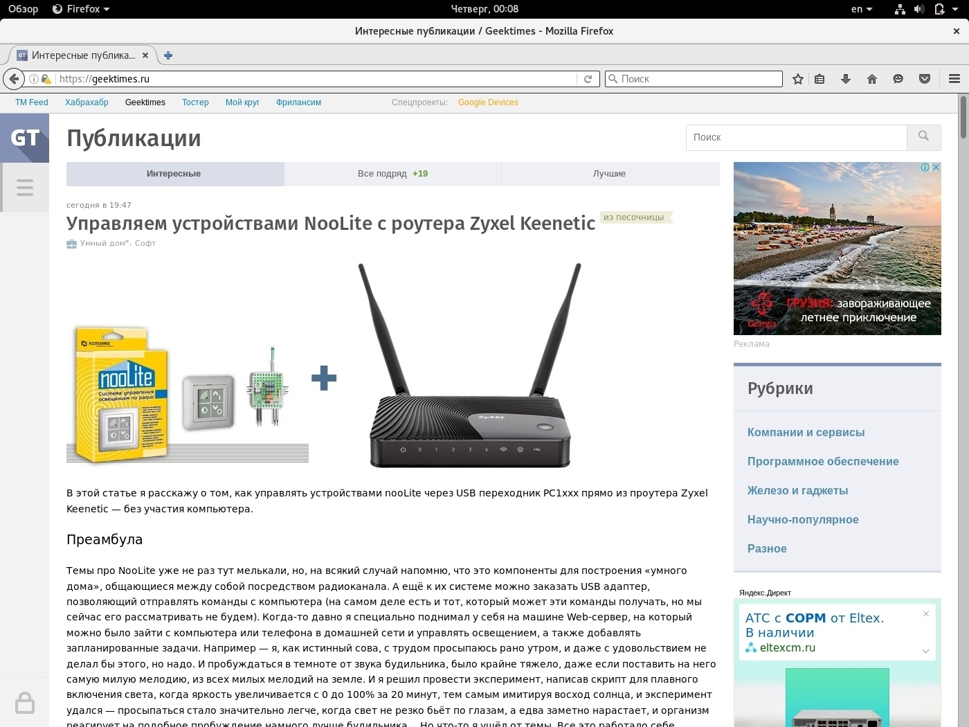Open a new tab with the plus button
The width and height of the screenshot is (969, 727).
168,55
